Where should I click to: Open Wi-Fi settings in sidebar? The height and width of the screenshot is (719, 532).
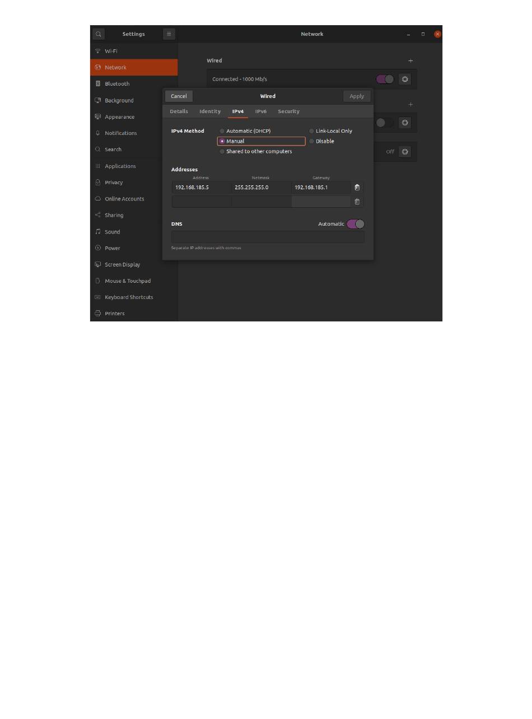coord(134,51)
